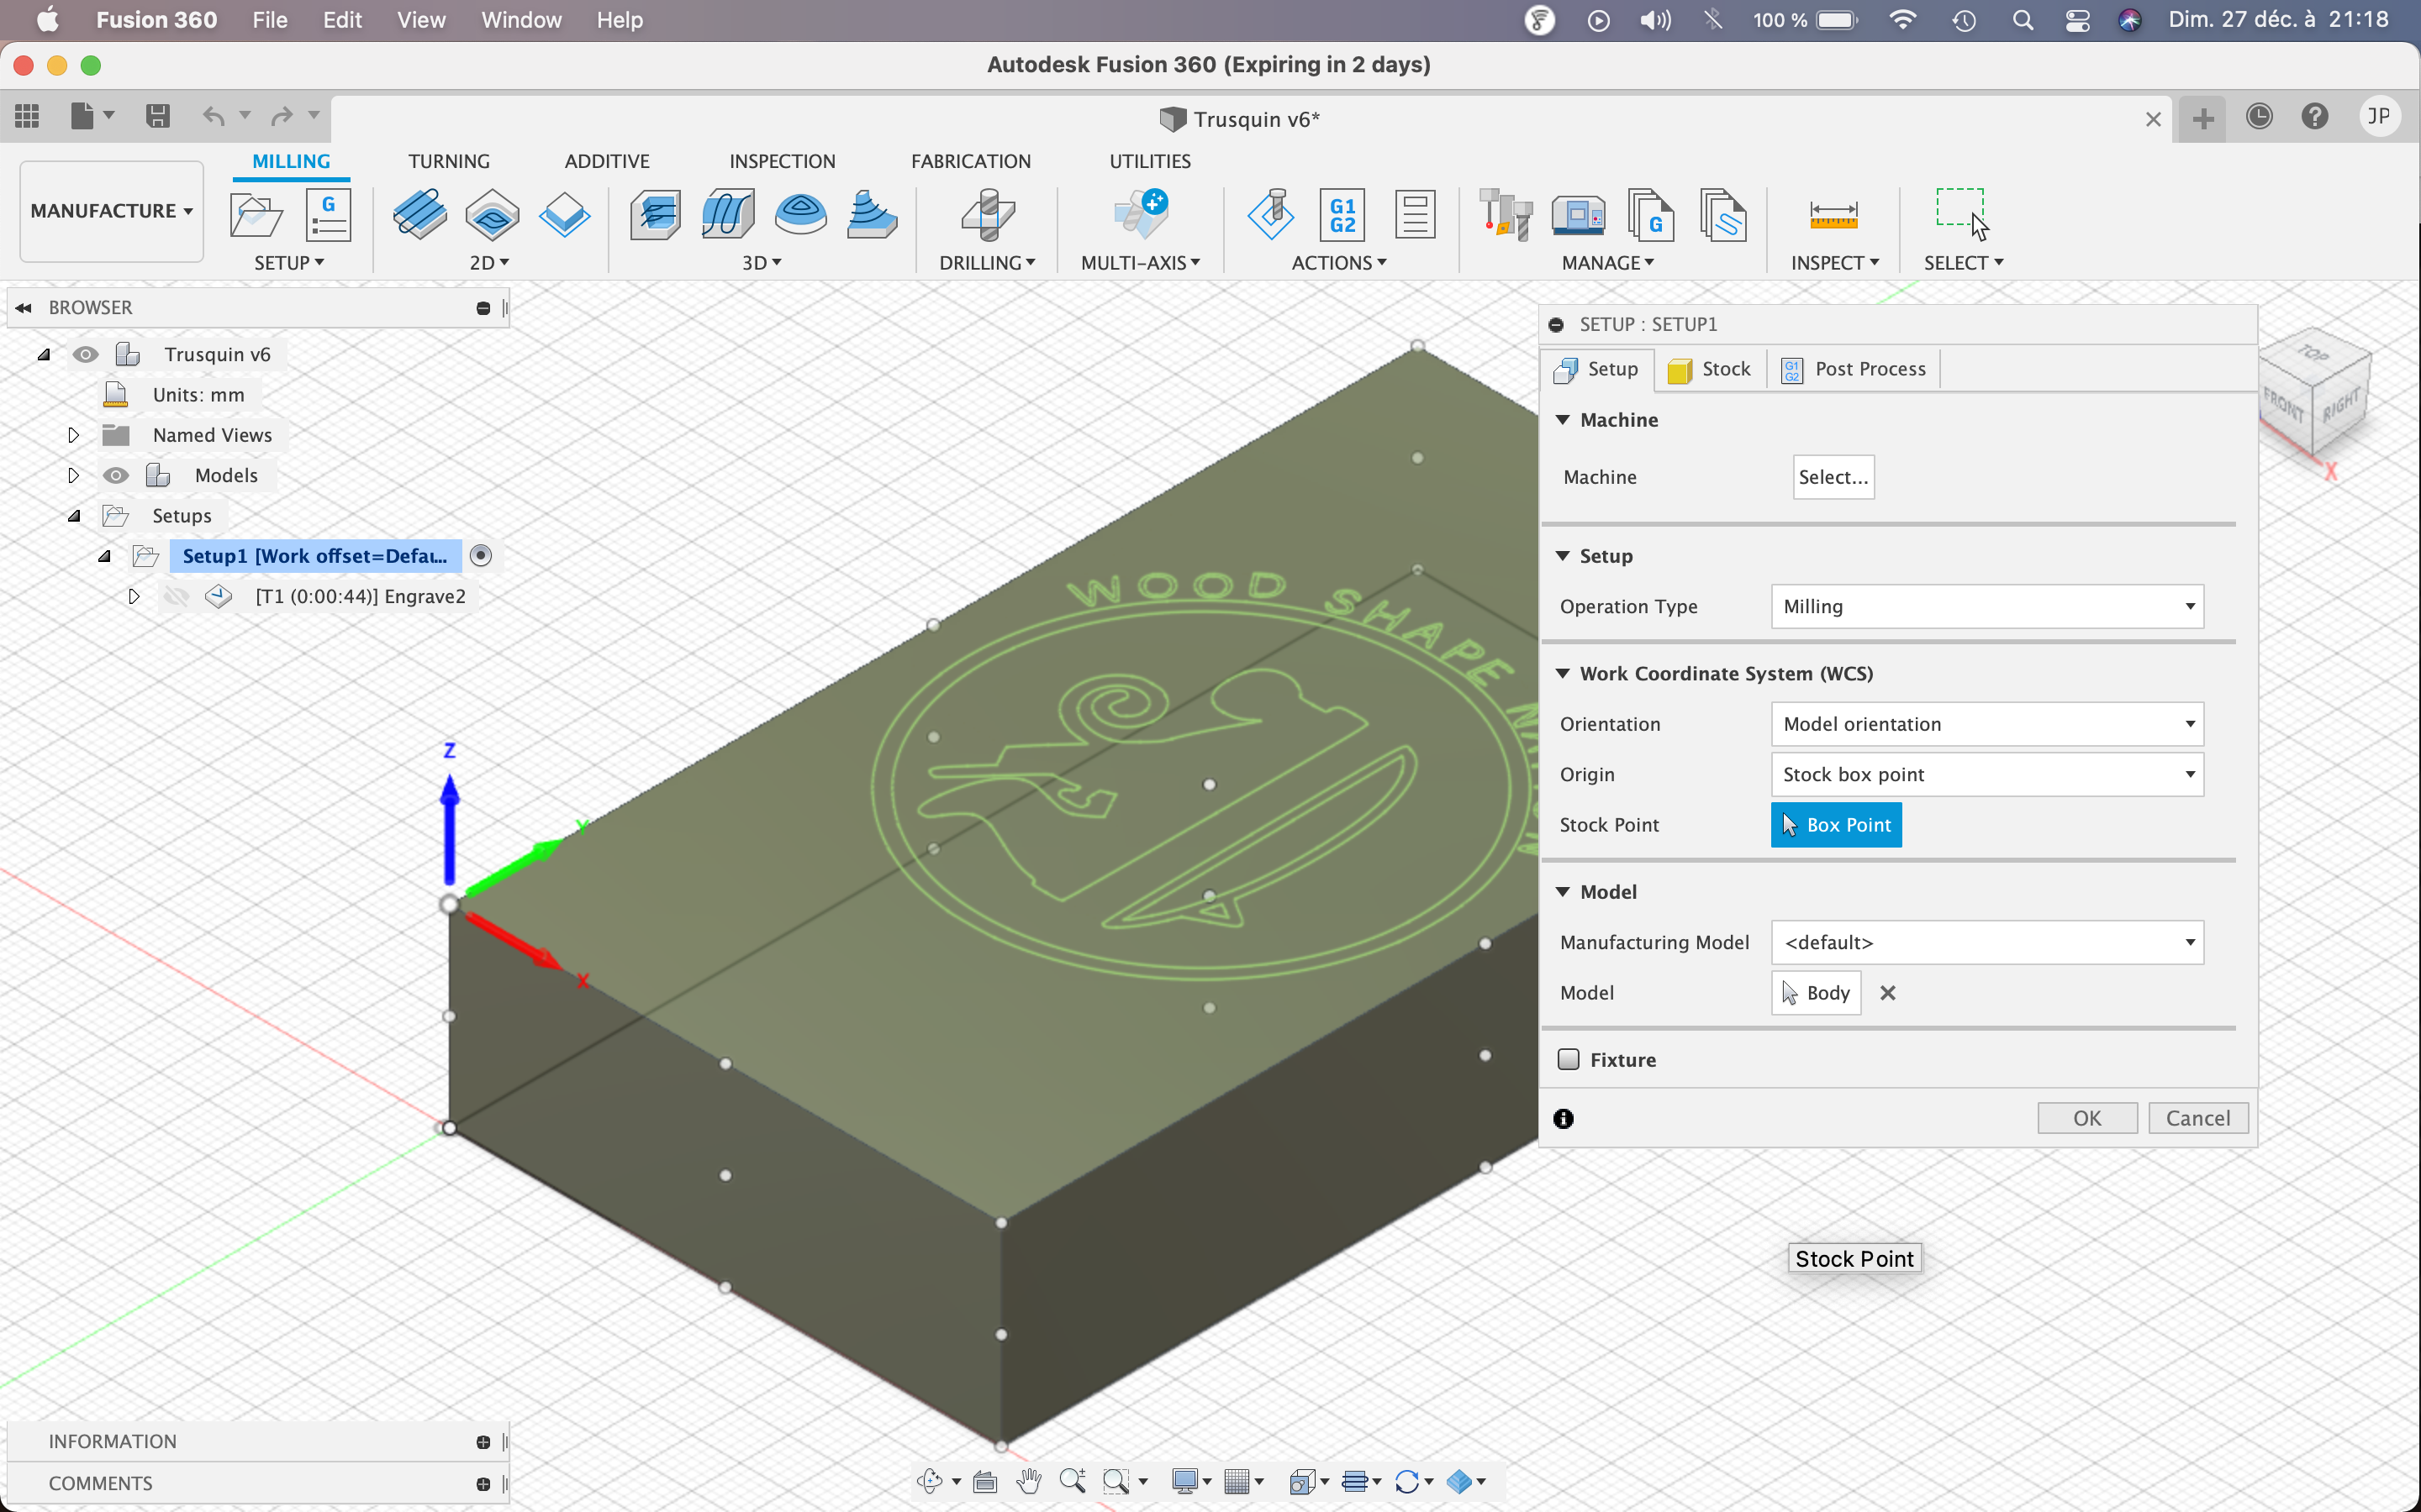Switch to the Stock tab
Screen dimensions: 2421x1512
click(x=1710, y=369)
